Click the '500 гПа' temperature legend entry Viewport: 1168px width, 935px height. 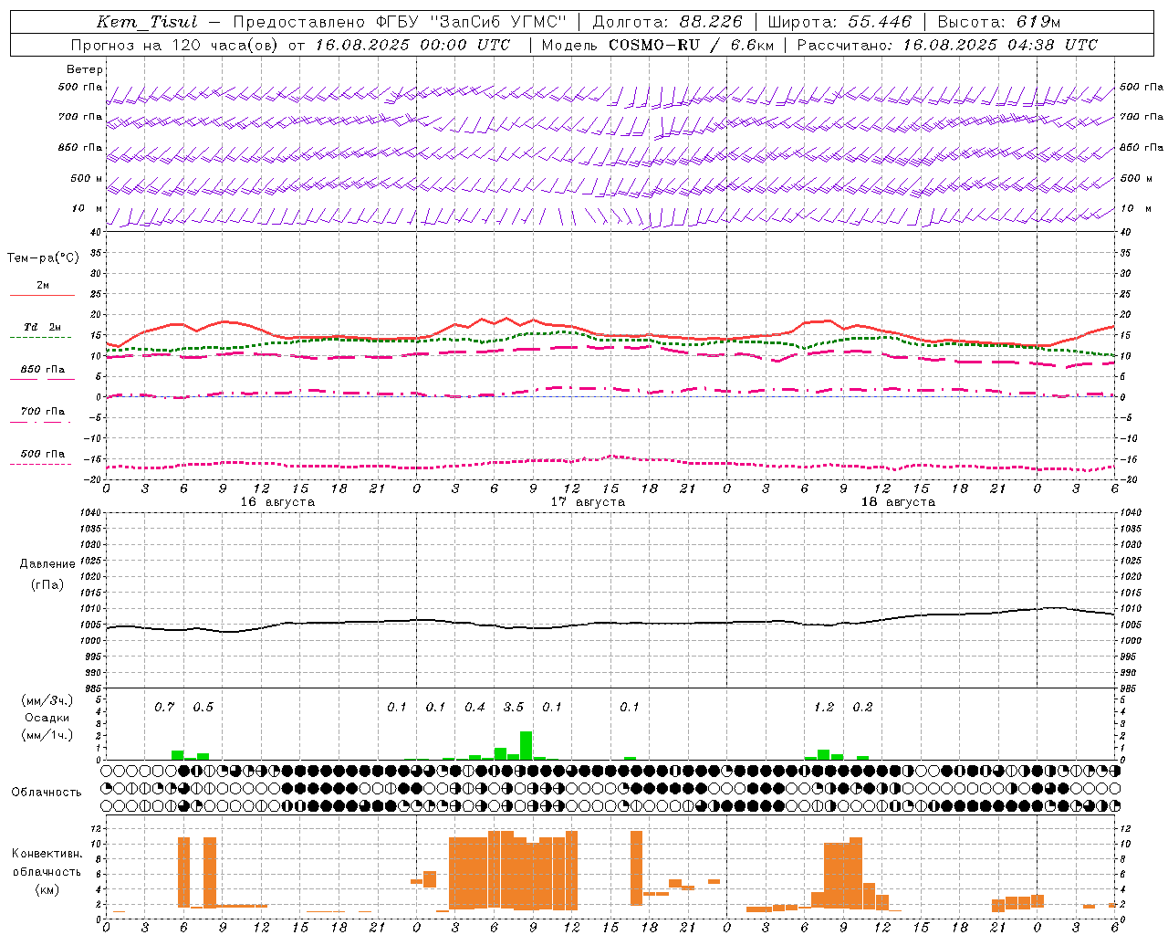(x=42, y=454)
